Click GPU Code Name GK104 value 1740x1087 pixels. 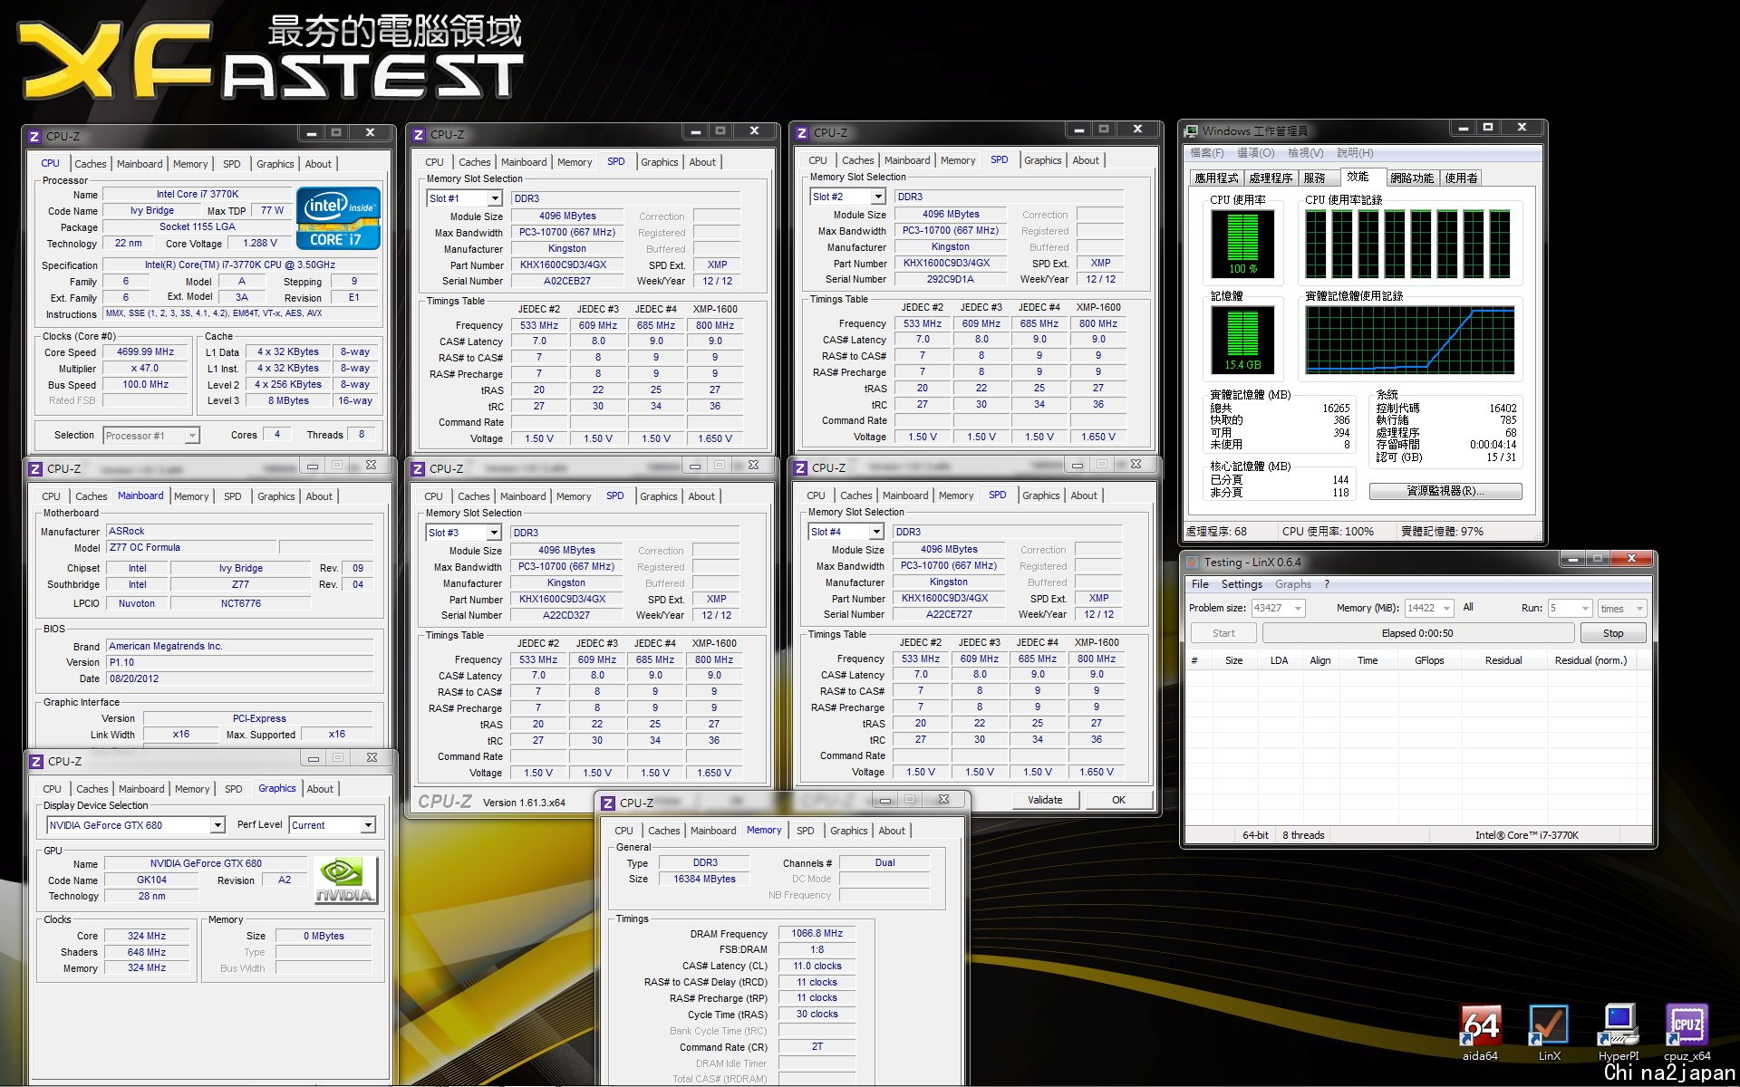(x=151, y=880)
